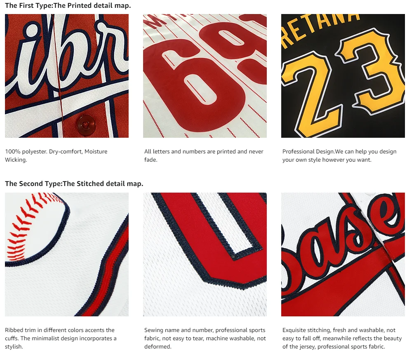Click the 'Professional Design' caption text
The height and width of the screenshot is (351, 414).
[x=339, y=155]
